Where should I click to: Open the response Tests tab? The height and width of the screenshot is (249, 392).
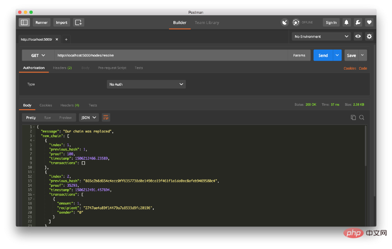[x=93, y=105]
